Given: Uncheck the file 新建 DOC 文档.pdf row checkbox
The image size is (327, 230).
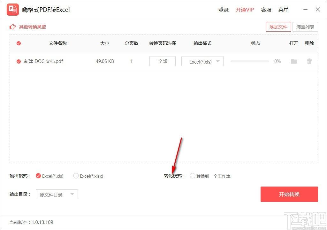Looking at the screenshot, I should coord(19,61).
